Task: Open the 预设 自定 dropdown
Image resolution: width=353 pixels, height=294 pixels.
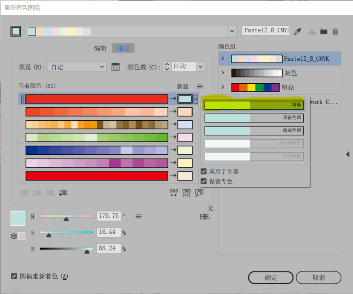Action: pyautogui.click(x=77, y=67)
